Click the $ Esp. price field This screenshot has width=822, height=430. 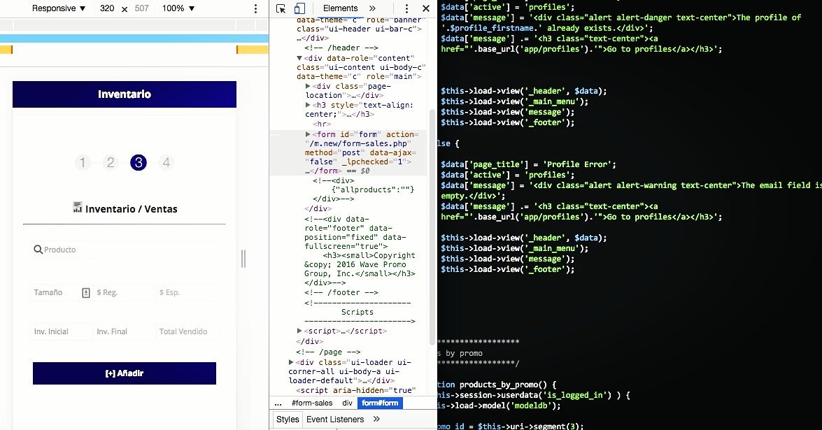pyautogui.click(x=187, y=292)
